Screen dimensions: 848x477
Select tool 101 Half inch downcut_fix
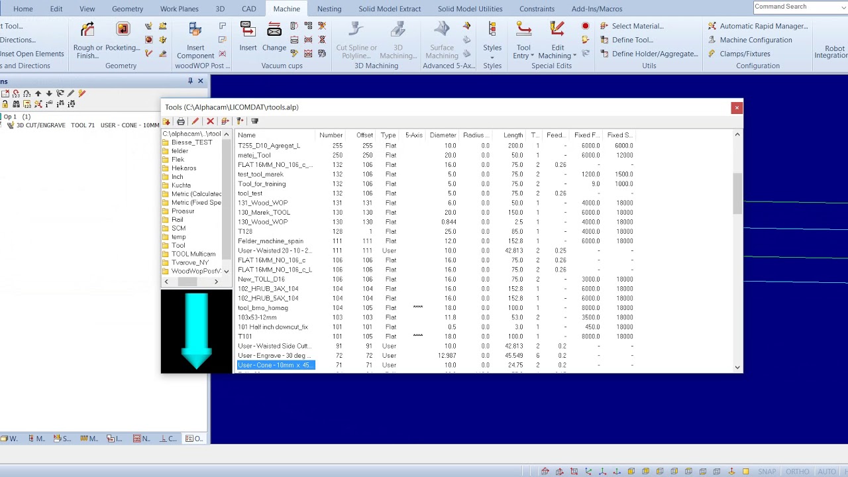pyautogui.click(x=273, y=327)
